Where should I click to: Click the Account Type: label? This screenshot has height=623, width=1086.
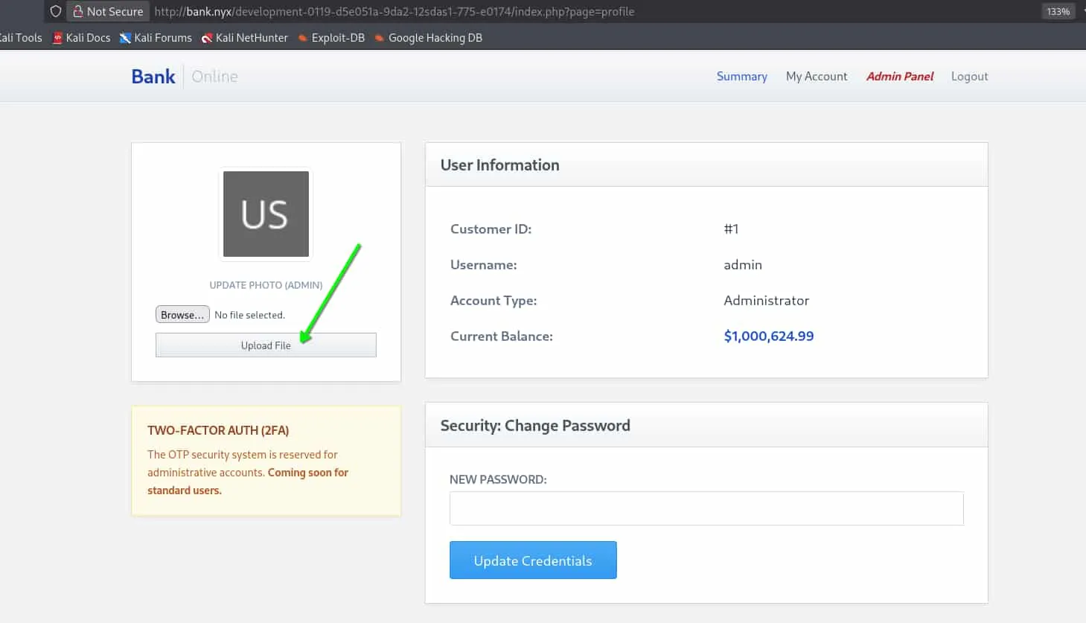tap(494, 301)
